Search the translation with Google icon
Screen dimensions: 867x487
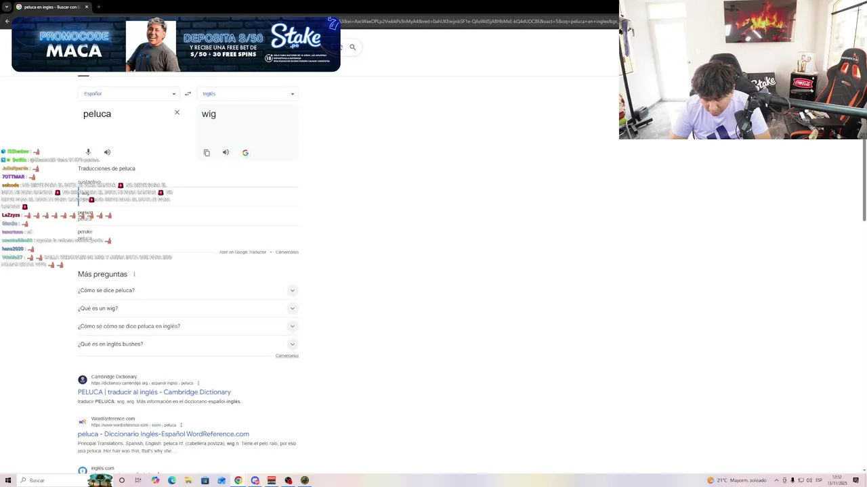[x=245, y=153]
